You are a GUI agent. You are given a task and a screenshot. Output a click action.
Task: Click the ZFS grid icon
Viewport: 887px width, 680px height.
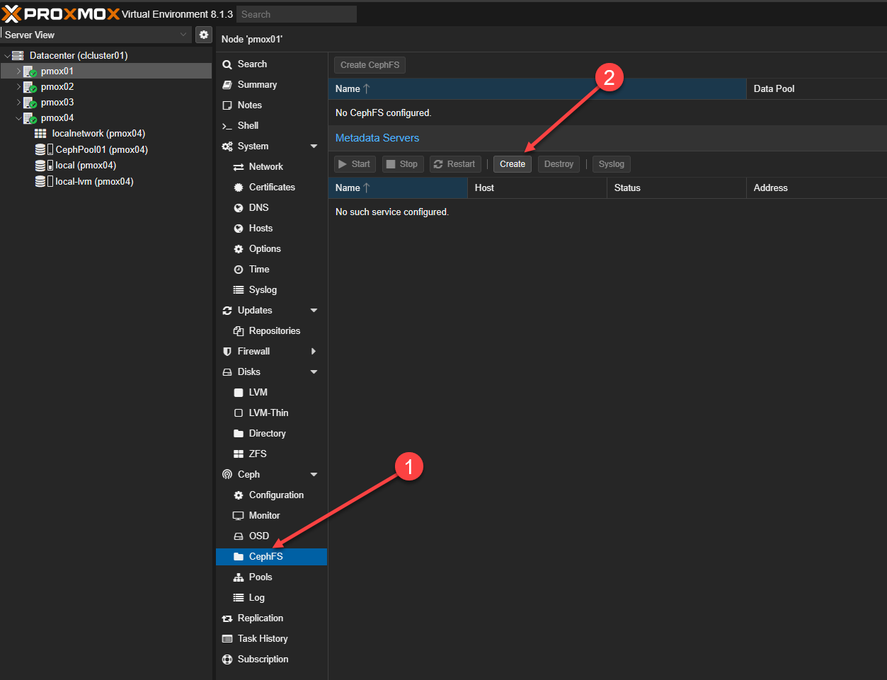coord(239,454)
